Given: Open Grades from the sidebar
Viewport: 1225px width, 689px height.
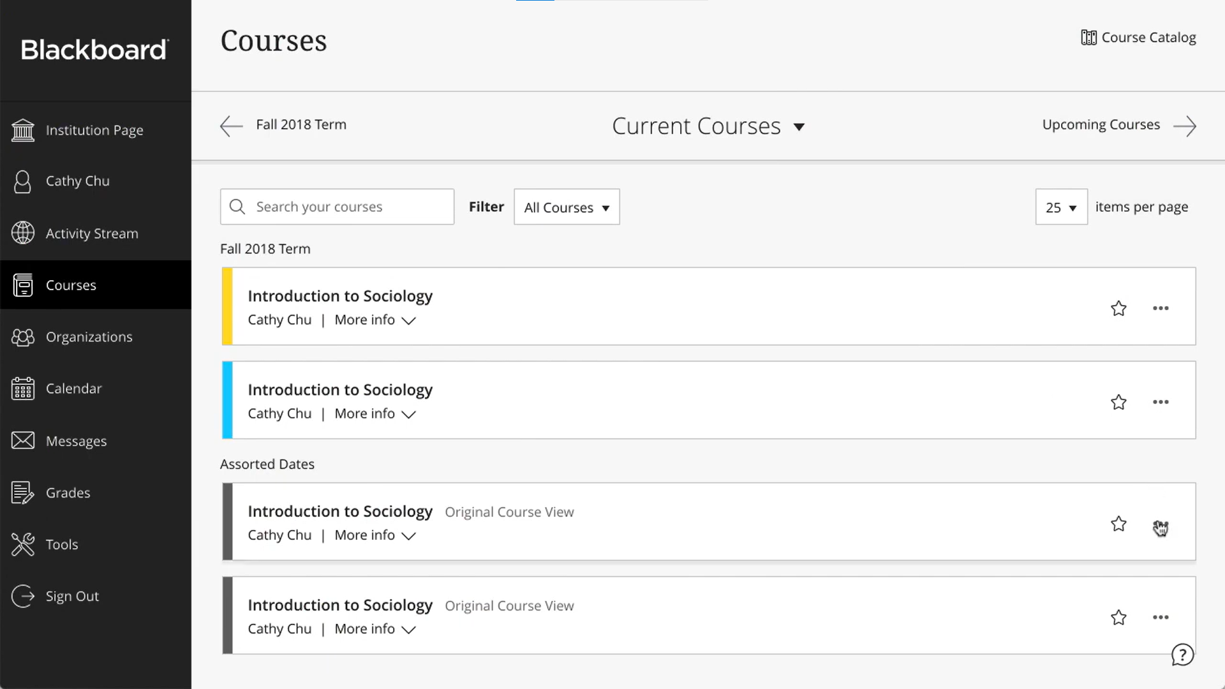Looking at the screenshot, I should coord(23,493).
